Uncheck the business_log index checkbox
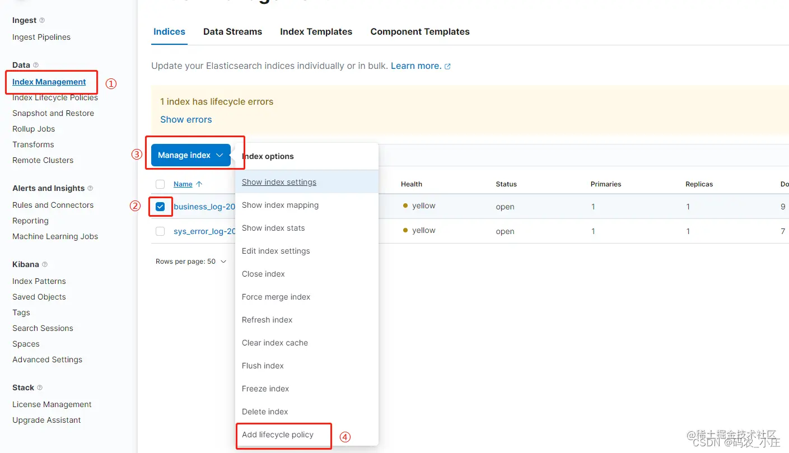 (160, 207)
